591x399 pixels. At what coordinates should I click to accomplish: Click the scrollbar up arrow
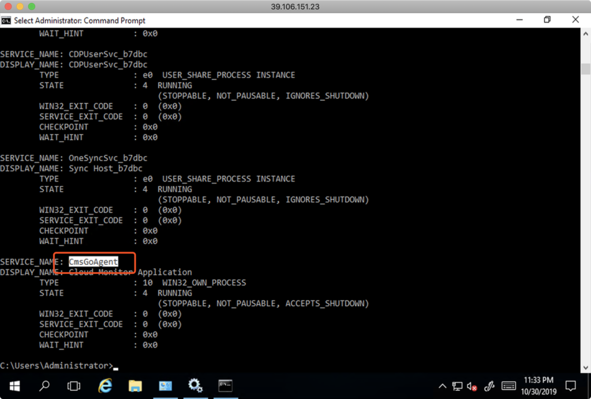point(585,33)
